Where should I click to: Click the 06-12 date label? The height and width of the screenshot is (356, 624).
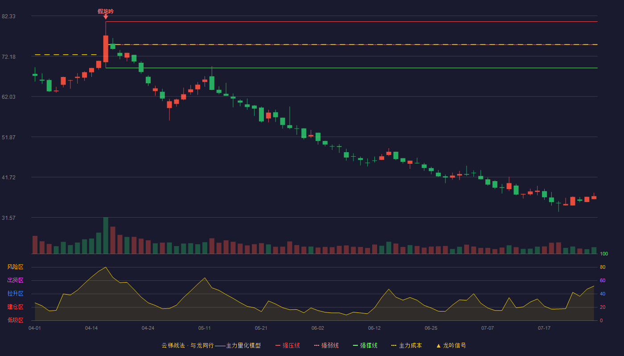pyautogui.click(x=374, y=328)
